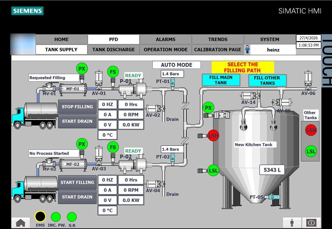Click the user person icon at bottom right
The width and height of the screenshot is (332, 229).
pos(292,223)
